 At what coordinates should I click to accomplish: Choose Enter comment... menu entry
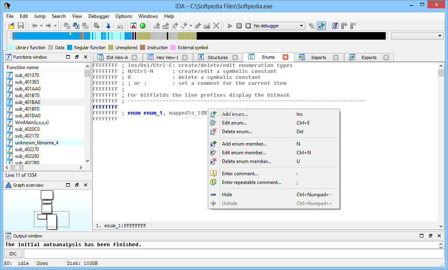[x=274, y=174]
